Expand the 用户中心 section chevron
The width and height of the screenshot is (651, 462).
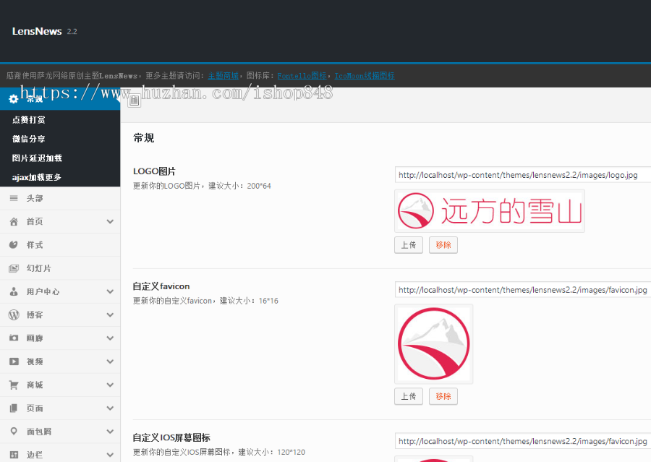110,291
